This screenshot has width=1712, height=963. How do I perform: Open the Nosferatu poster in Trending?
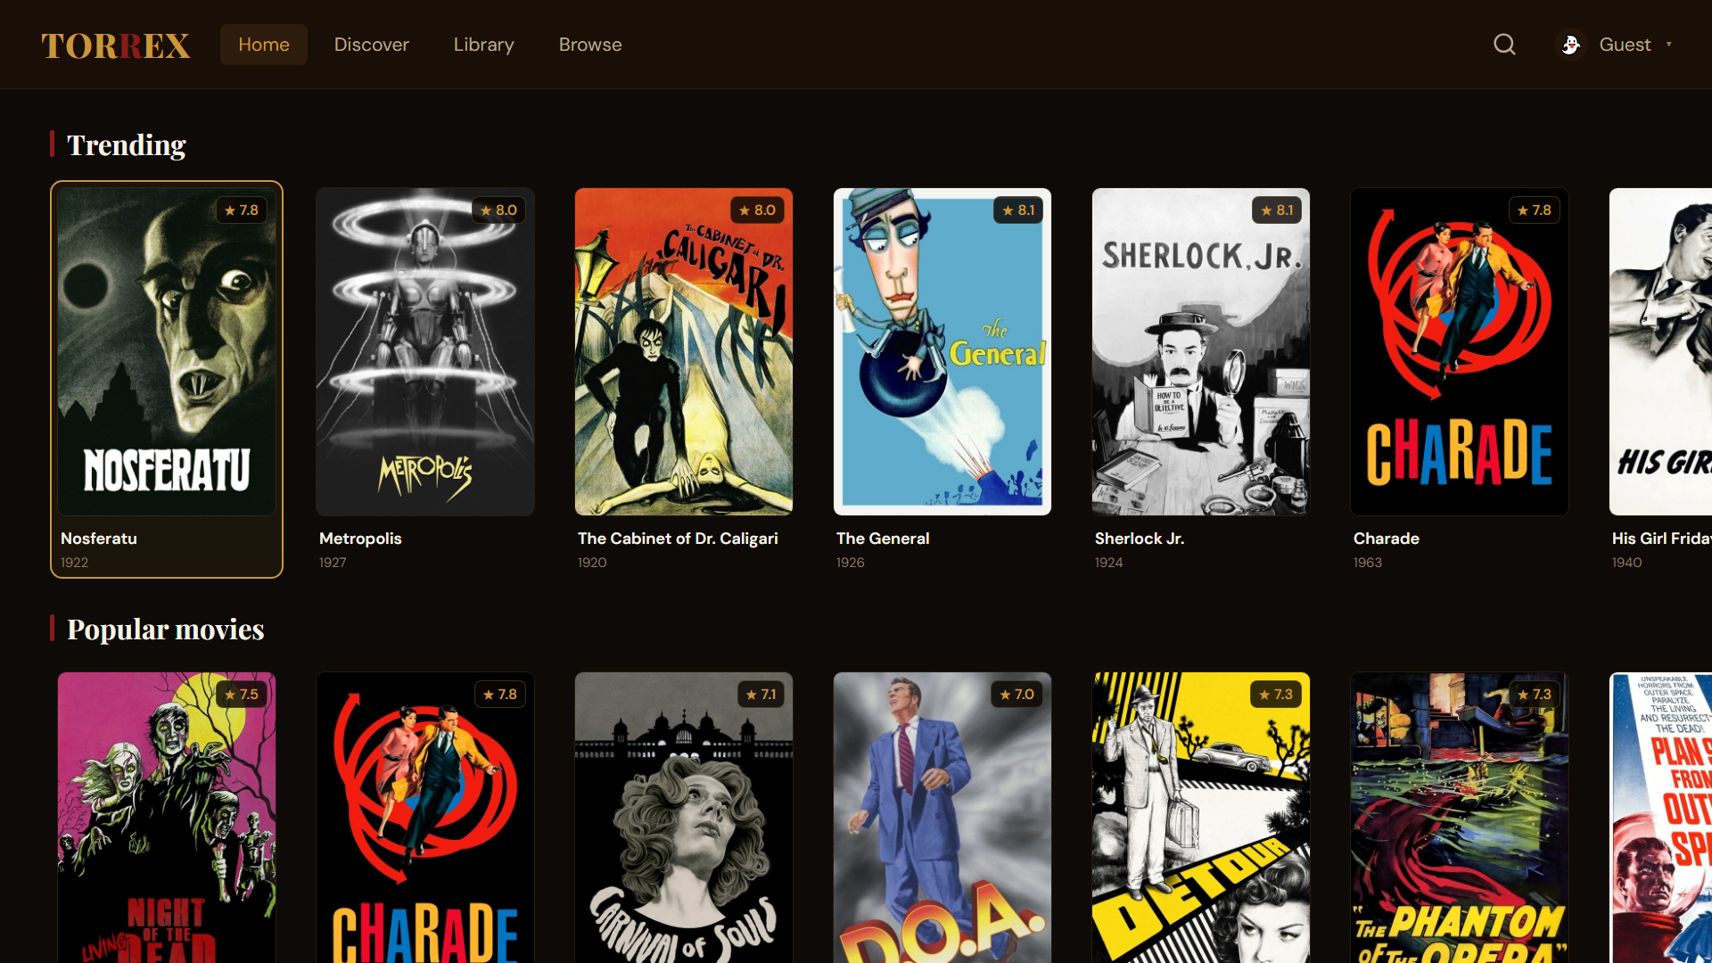coord(167,351)
